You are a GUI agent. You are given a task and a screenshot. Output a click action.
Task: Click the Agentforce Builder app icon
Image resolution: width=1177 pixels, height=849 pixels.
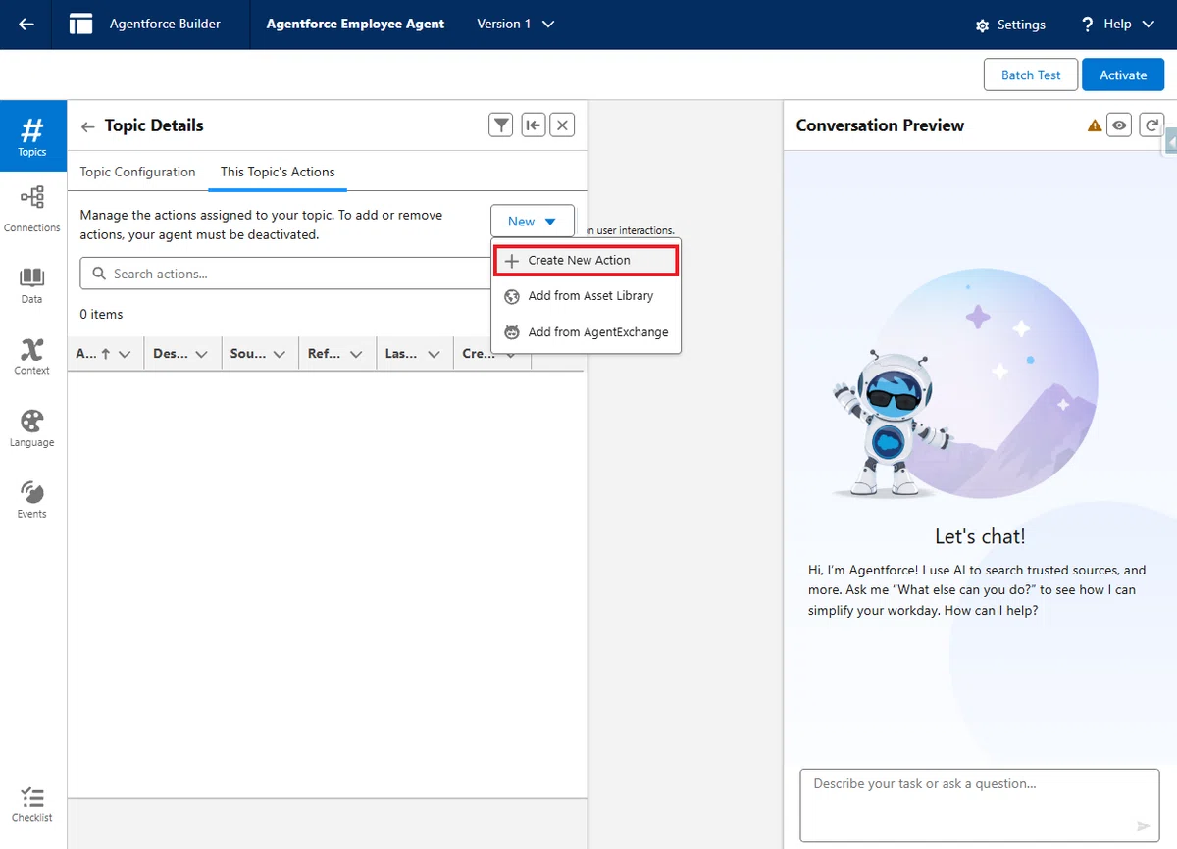[x=81, y=24]
